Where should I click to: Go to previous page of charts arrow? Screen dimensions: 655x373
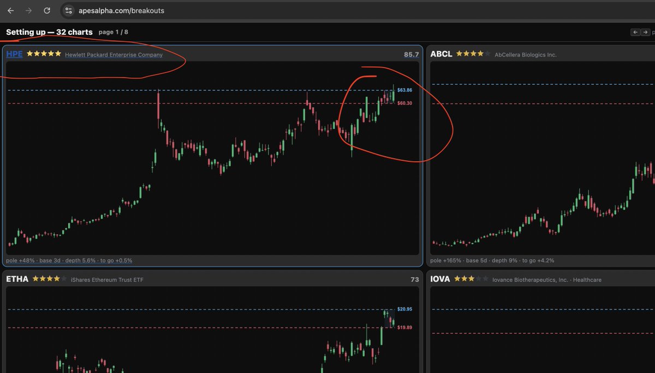(635, 32)
